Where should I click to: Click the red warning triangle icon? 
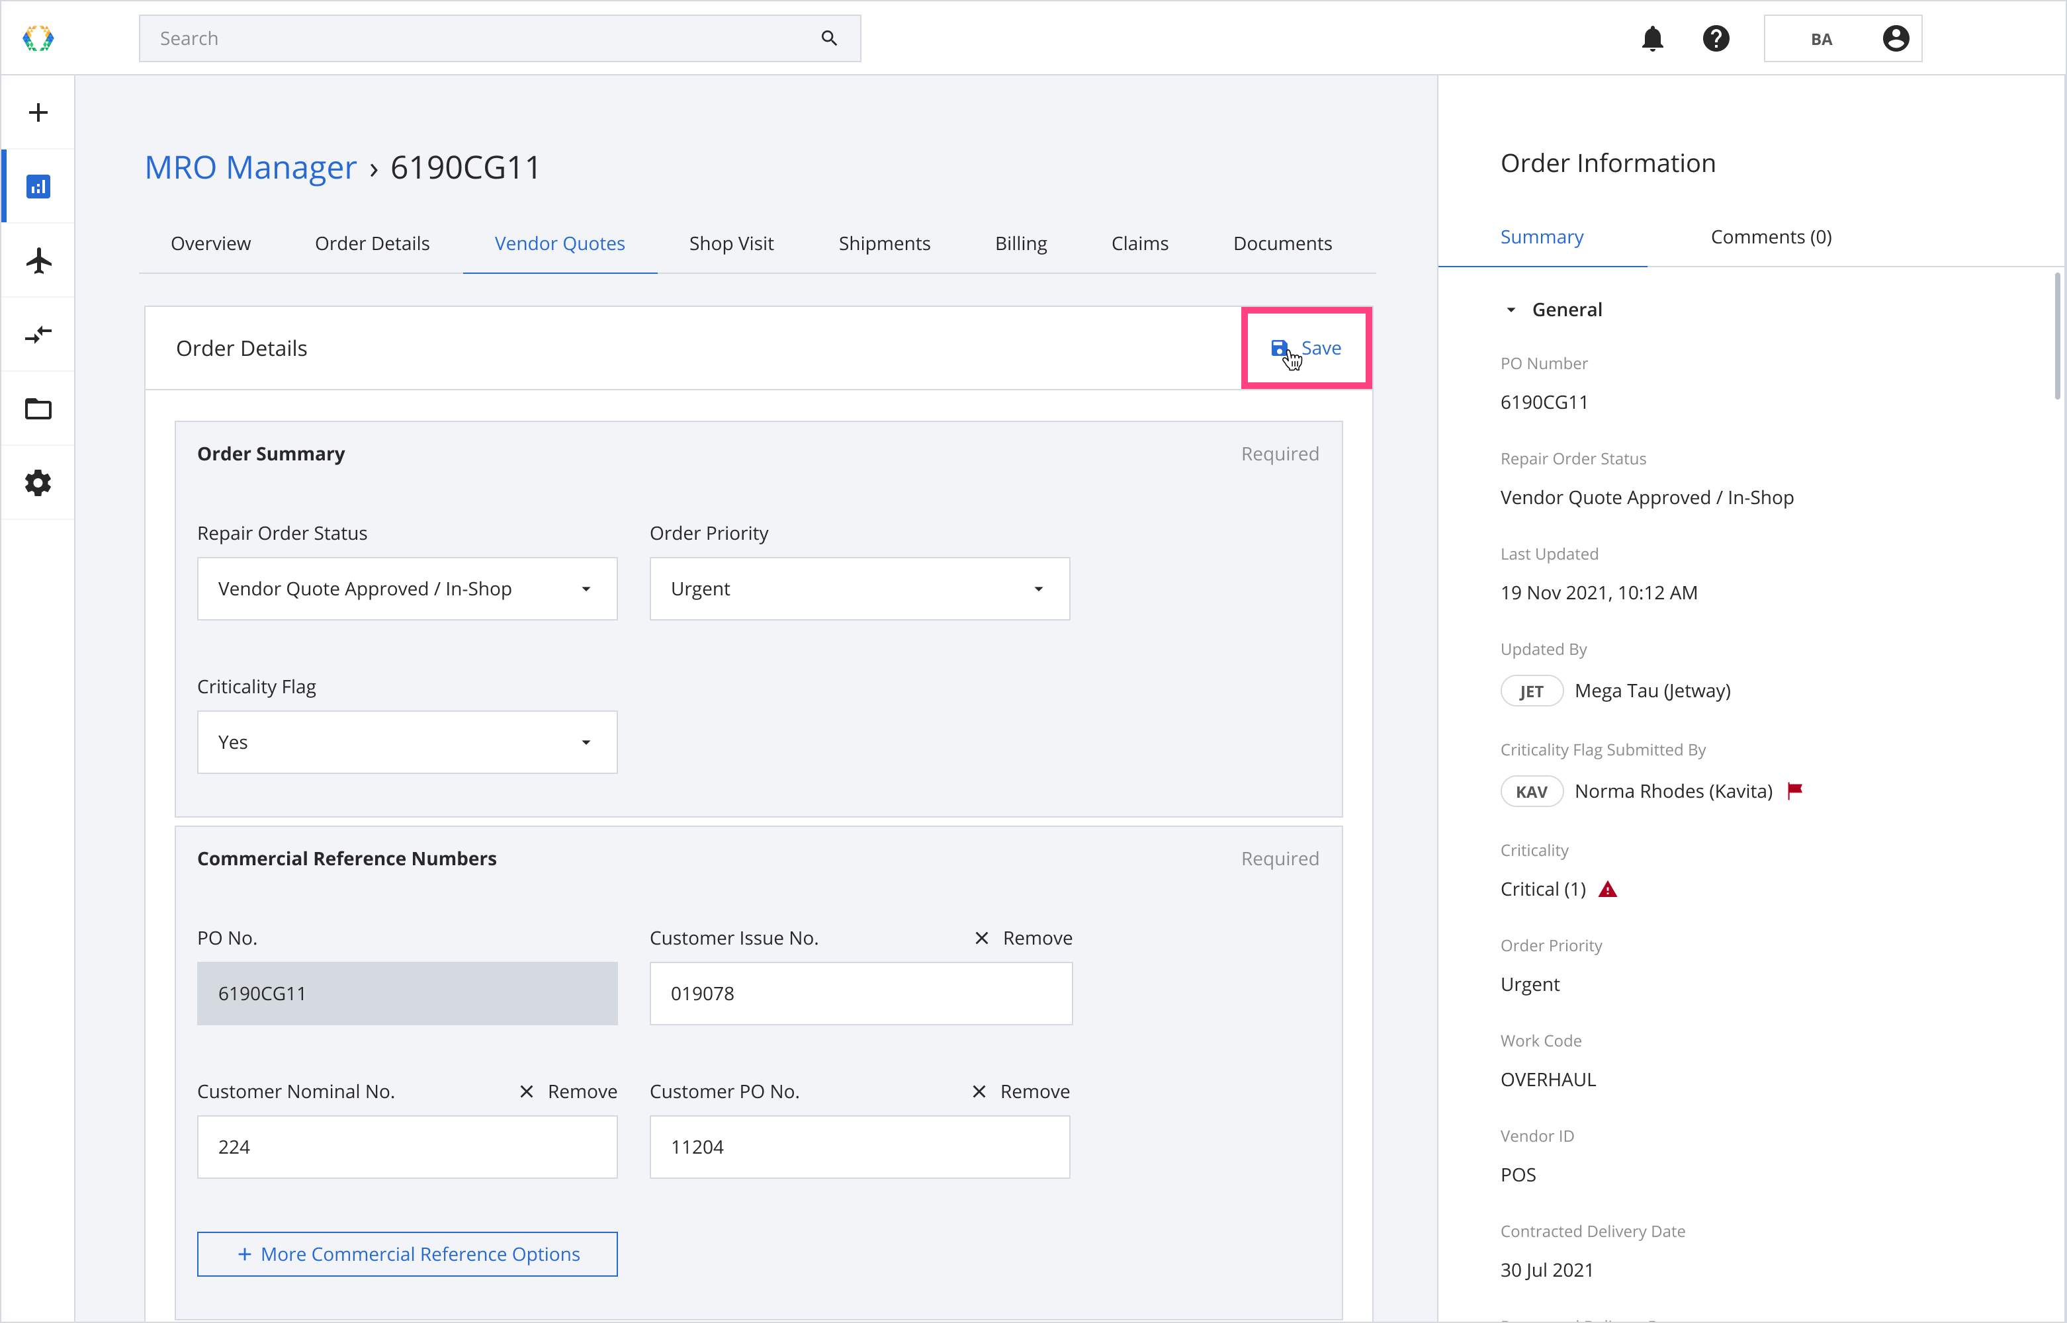pos(1607,889)
